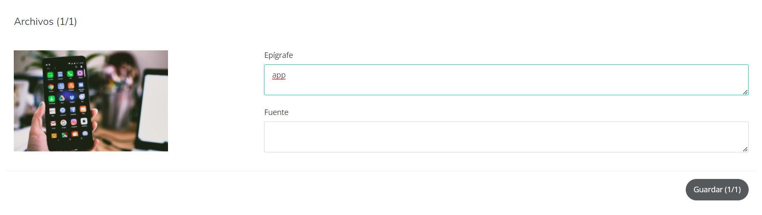Click the Instagram icon on the pictured phone

tap(74, 122)
